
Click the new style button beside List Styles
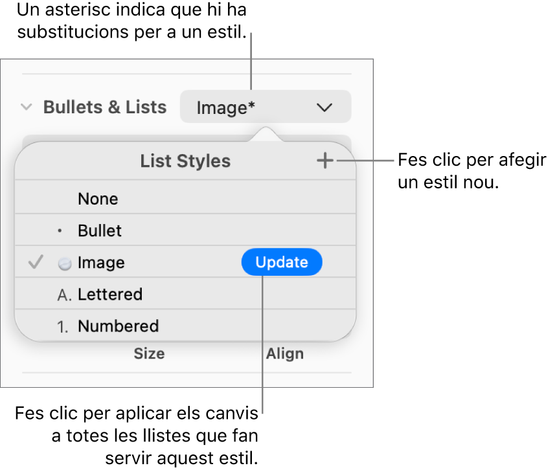(325, 161)
